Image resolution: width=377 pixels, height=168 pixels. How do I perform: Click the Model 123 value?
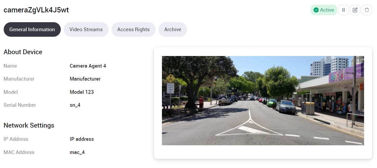tap(82, 92)
